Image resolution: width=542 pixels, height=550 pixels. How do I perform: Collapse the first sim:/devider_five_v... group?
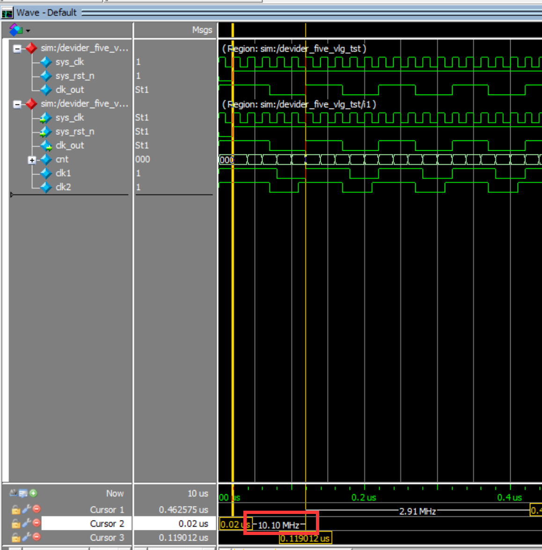tap(17, 48)
